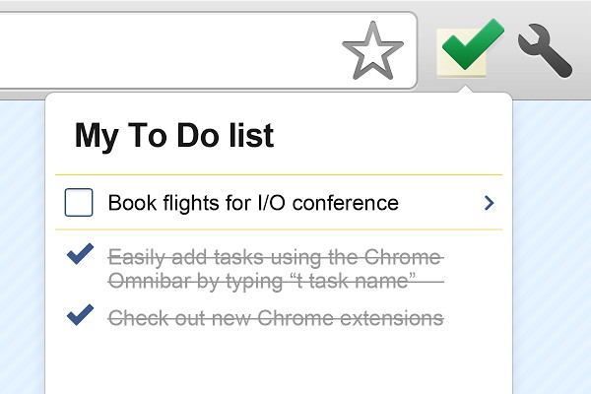Click the bookmark star icon
591x394 pixels.
pos(373,50)
